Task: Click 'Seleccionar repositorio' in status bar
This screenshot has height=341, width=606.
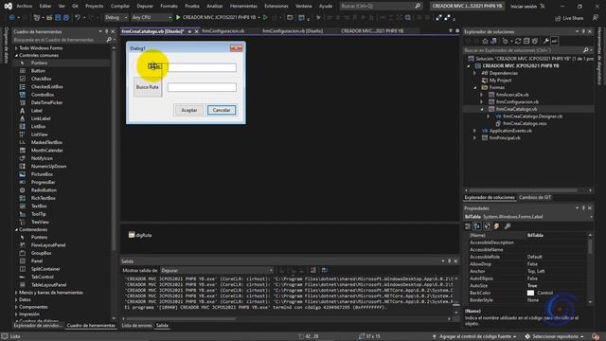Action: [x=555, y=337]
